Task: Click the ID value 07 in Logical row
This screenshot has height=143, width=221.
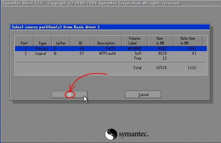Action: pos(82,53)
